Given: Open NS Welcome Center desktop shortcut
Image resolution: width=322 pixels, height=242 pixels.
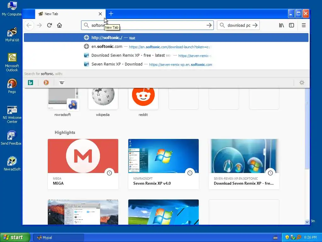Looking at the screenshot, I should tap(12, 114).
